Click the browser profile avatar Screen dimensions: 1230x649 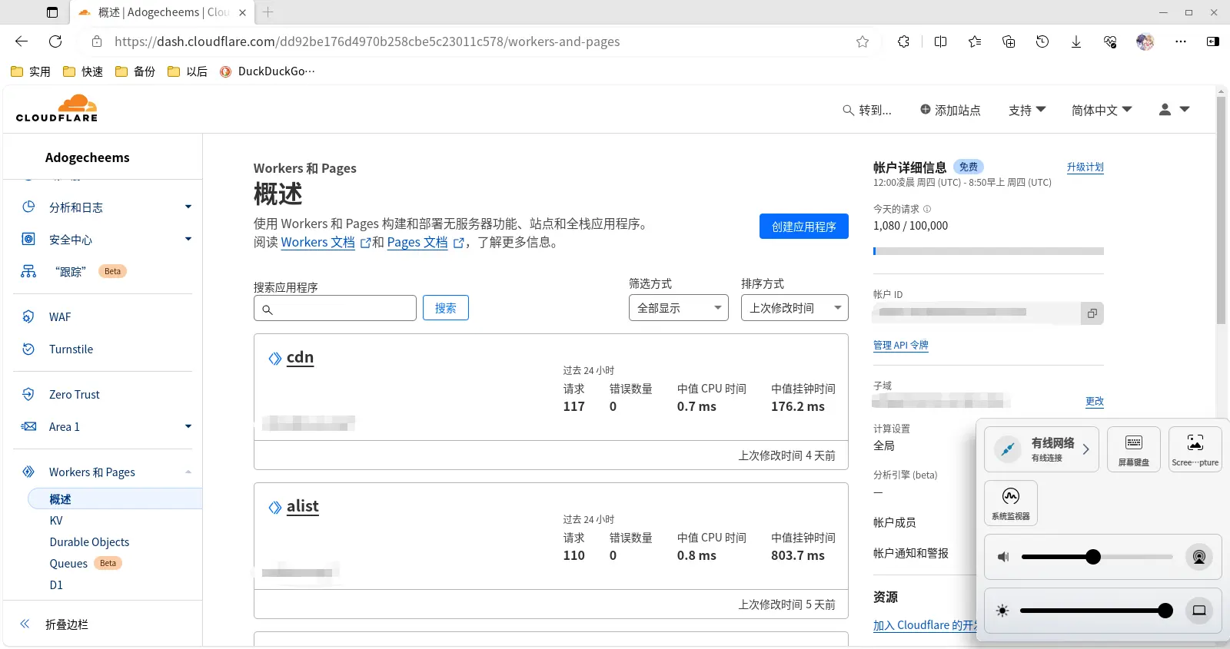1145,41
